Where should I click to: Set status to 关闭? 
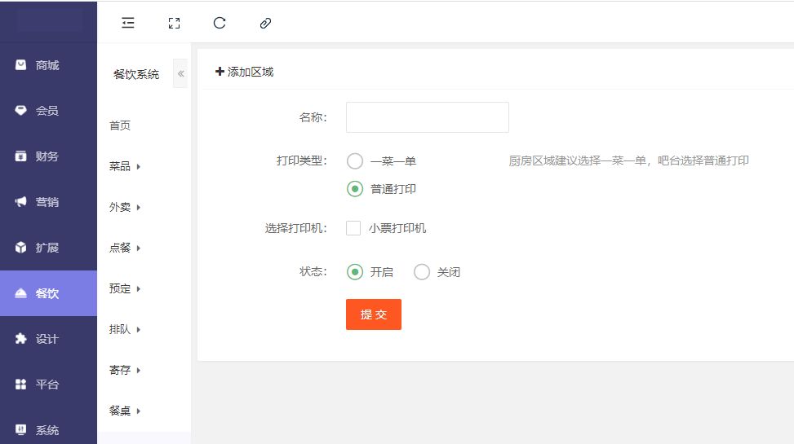(422, 272)
